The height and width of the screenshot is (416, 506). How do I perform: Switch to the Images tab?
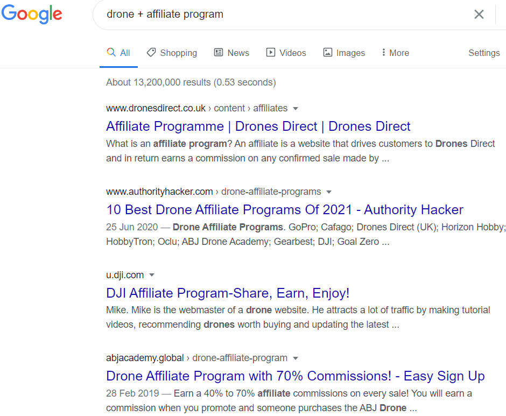click(344, 53)
